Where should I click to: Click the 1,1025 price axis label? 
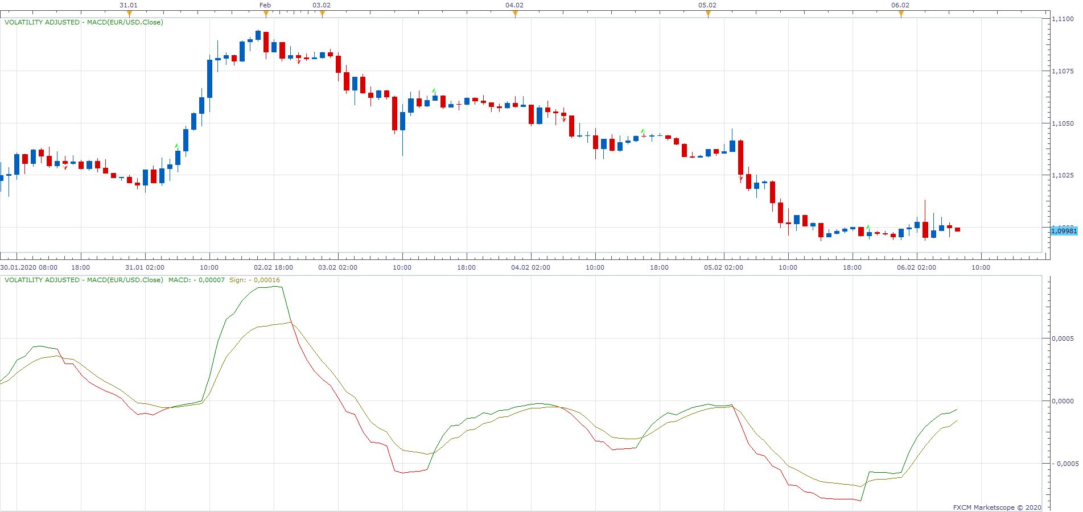[1063, 175]
